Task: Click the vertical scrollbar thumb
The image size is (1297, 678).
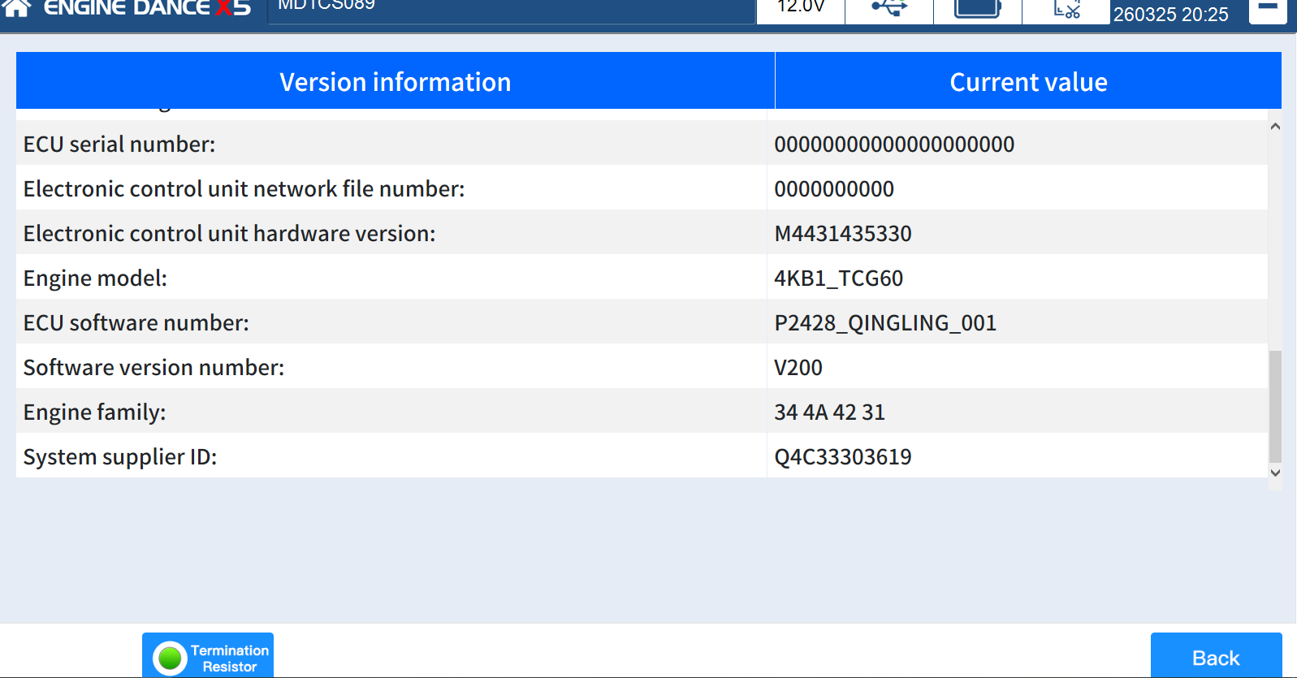Action: point(1275,406)
